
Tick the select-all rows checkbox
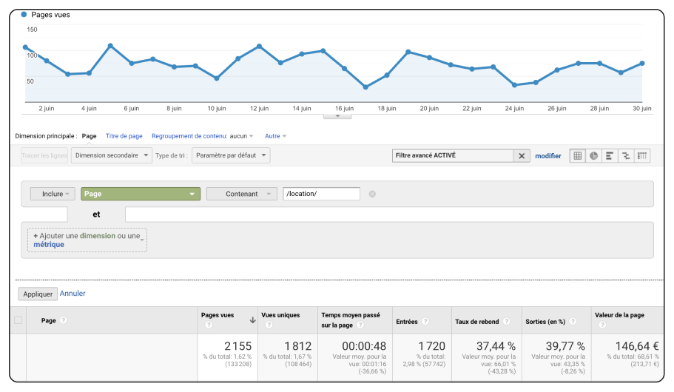[18, 320]
